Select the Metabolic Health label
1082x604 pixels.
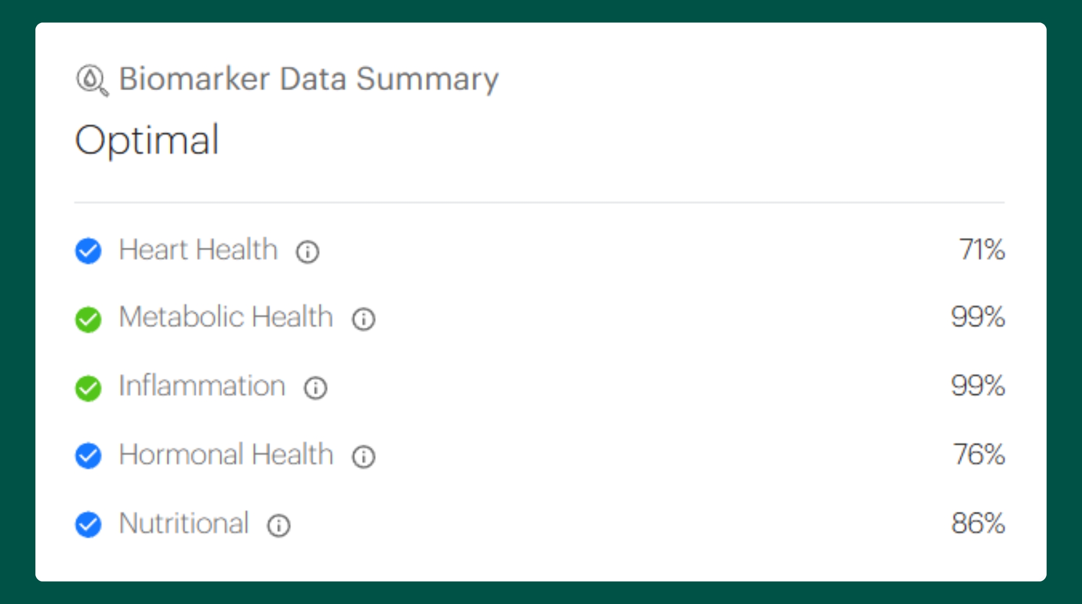[x=226, y=316]
